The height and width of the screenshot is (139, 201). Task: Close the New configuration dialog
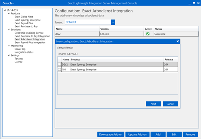tap(178, 41)
